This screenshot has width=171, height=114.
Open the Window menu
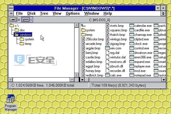(x=92, y=14)
